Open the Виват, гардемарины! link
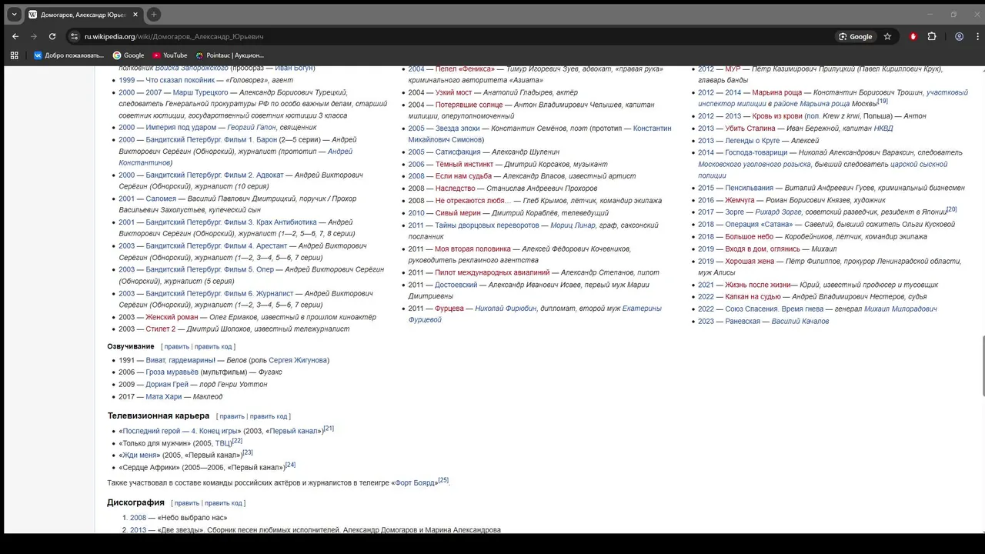 coord(181,360)
